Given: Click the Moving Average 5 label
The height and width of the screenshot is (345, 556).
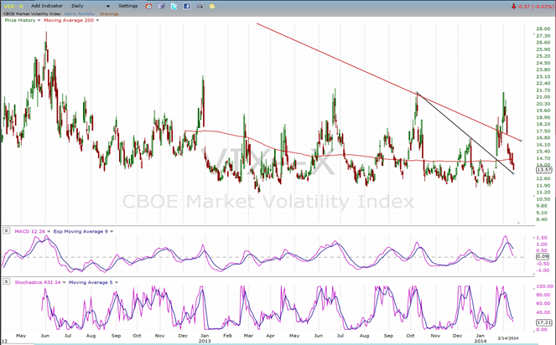Looking at the screenshot, I should coord(91,283).
